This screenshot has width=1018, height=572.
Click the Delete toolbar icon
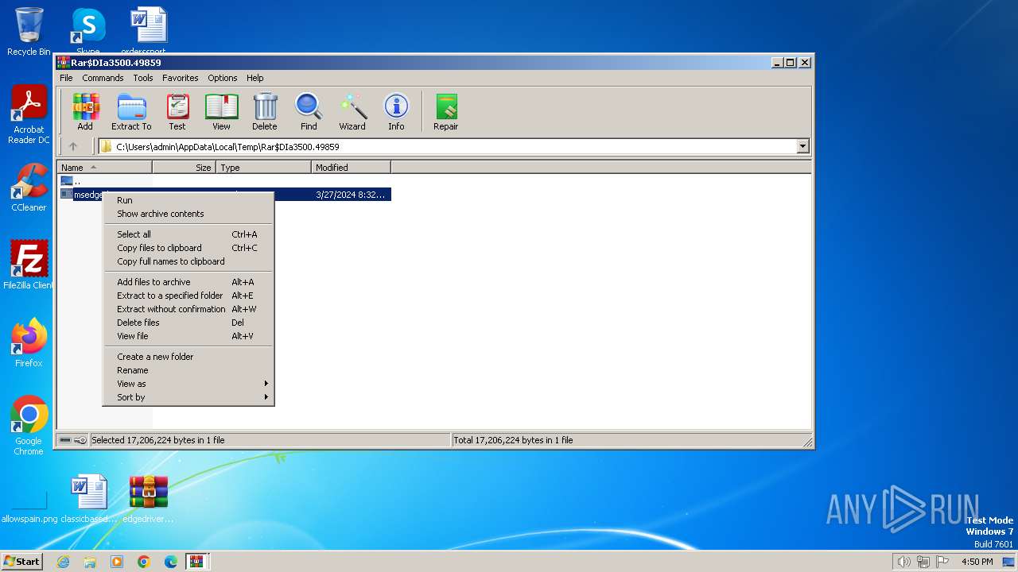265,112
